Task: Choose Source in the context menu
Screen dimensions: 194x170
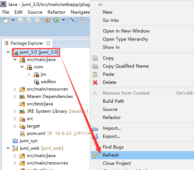Action: pyautogui.click(x=110, y=109)
